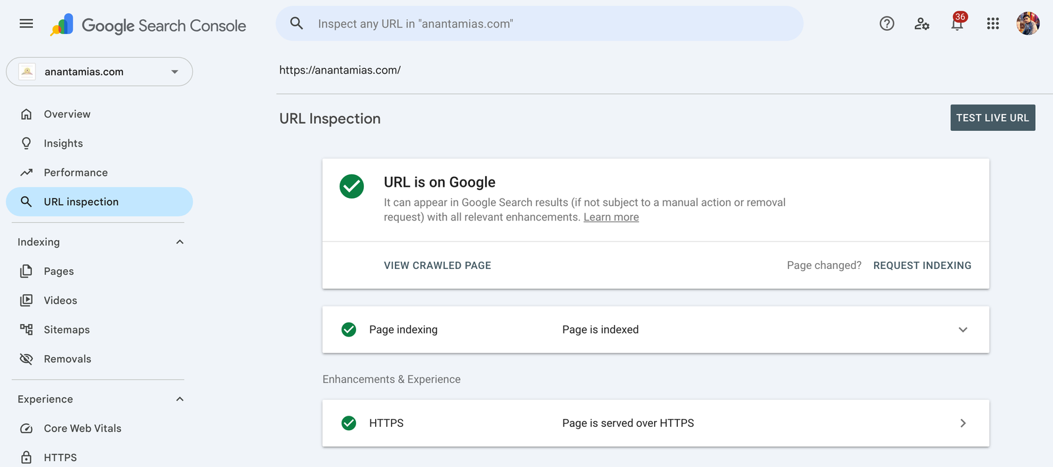Open the hamburger main menu
Screen dimensions: 1053x467
pos(26,24)
